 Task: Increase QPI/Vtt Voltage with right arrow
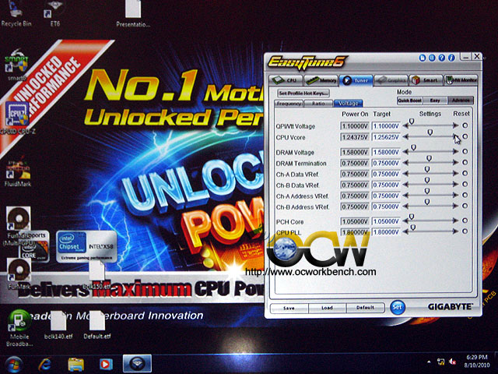[456, 125]
